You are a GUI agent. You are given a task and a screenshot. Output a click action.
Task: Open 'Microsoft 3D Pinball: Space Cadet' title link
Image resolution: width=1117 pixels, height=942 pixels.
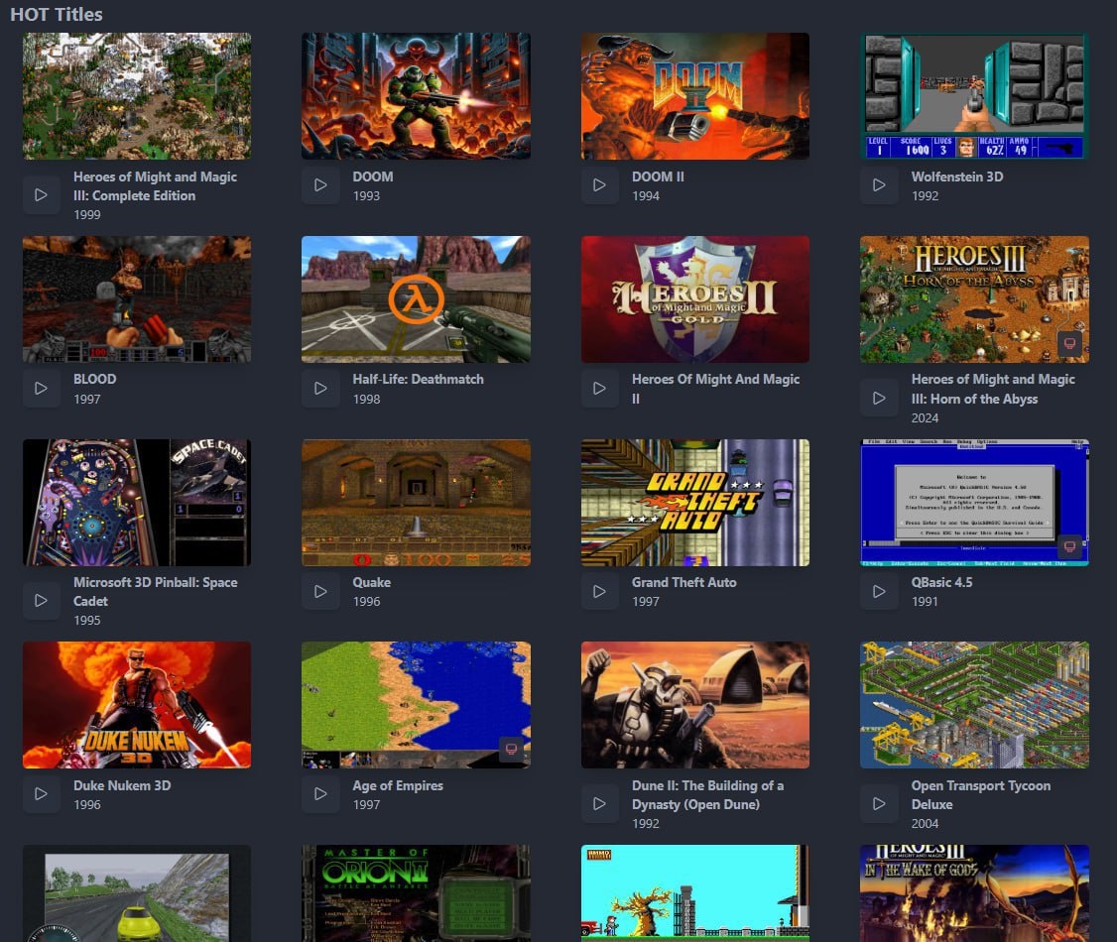click(x=156, y=592)
